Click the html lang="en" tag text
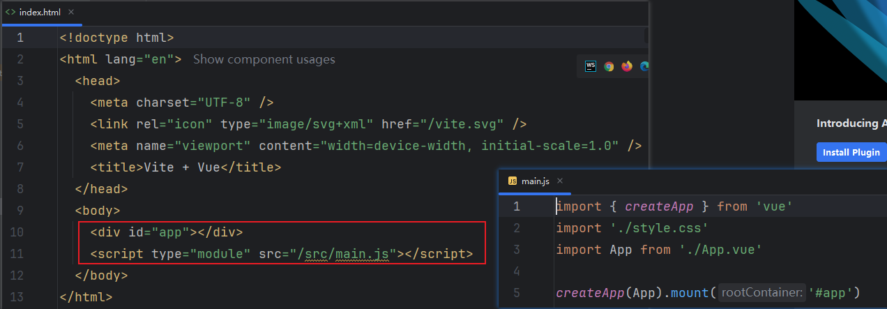887x309 pixels. point(121,59)
